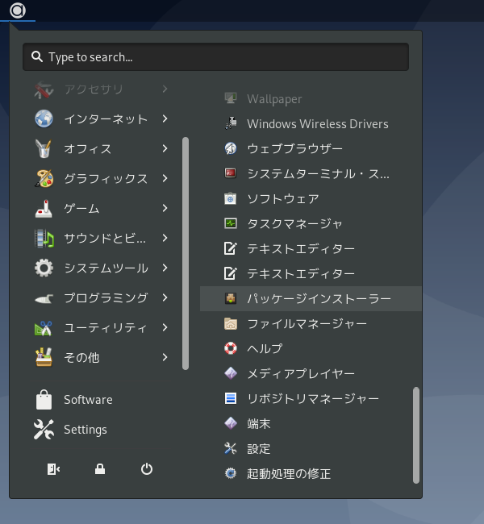Click the scissors and ruler icon for ユーティリティ
Viewport: 484px width, 524px height.
[44, 328]
